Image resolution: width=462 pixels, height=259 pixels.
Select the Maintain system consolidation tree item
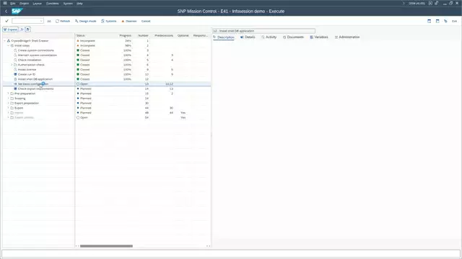point(38,55)
